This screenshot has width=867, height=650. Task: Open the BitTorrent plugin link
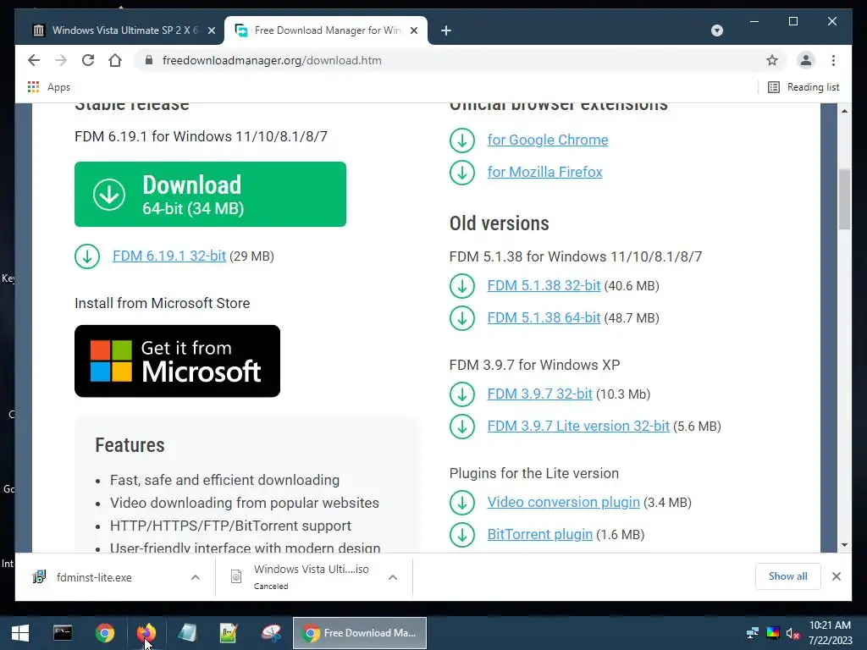click(539, 535)
